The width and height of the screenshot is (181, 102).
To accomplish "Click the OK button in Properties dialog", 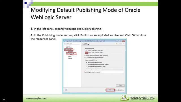I will pos(110,90).
